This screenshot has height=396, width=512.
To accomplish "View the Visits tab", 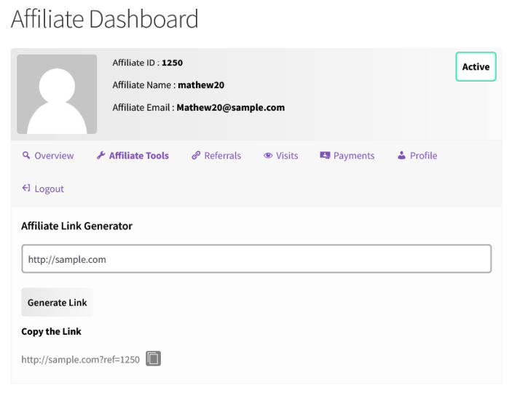I will pos(287,156).
